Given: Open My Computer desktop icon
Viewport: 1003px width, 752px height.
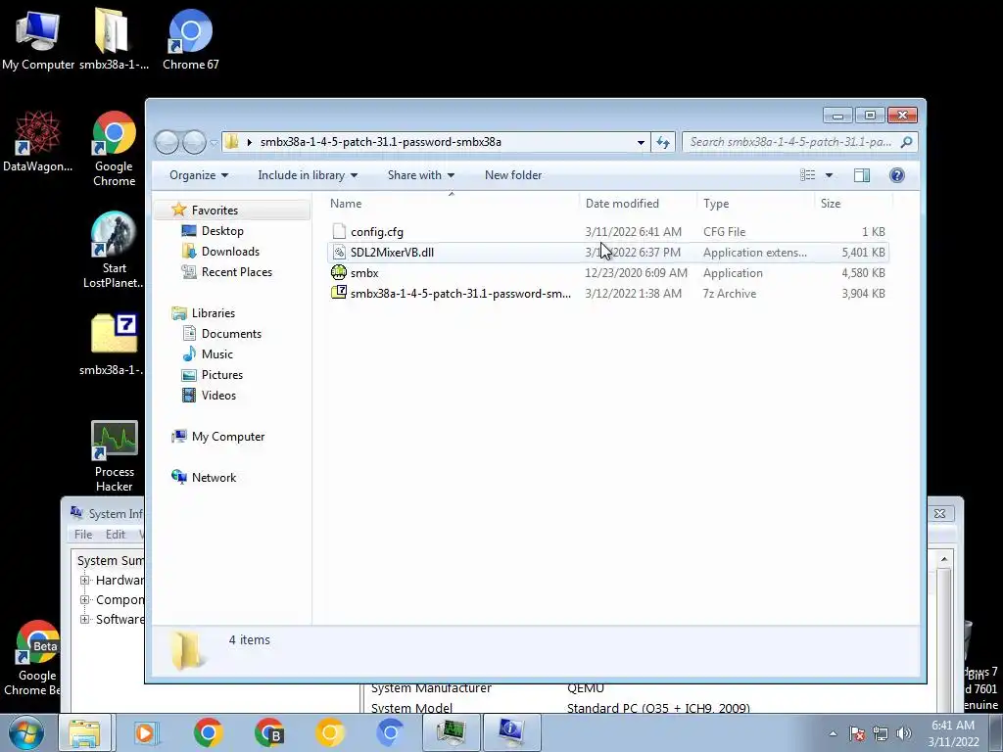Looking at the screenshot, I should click(x=38, y=39).
